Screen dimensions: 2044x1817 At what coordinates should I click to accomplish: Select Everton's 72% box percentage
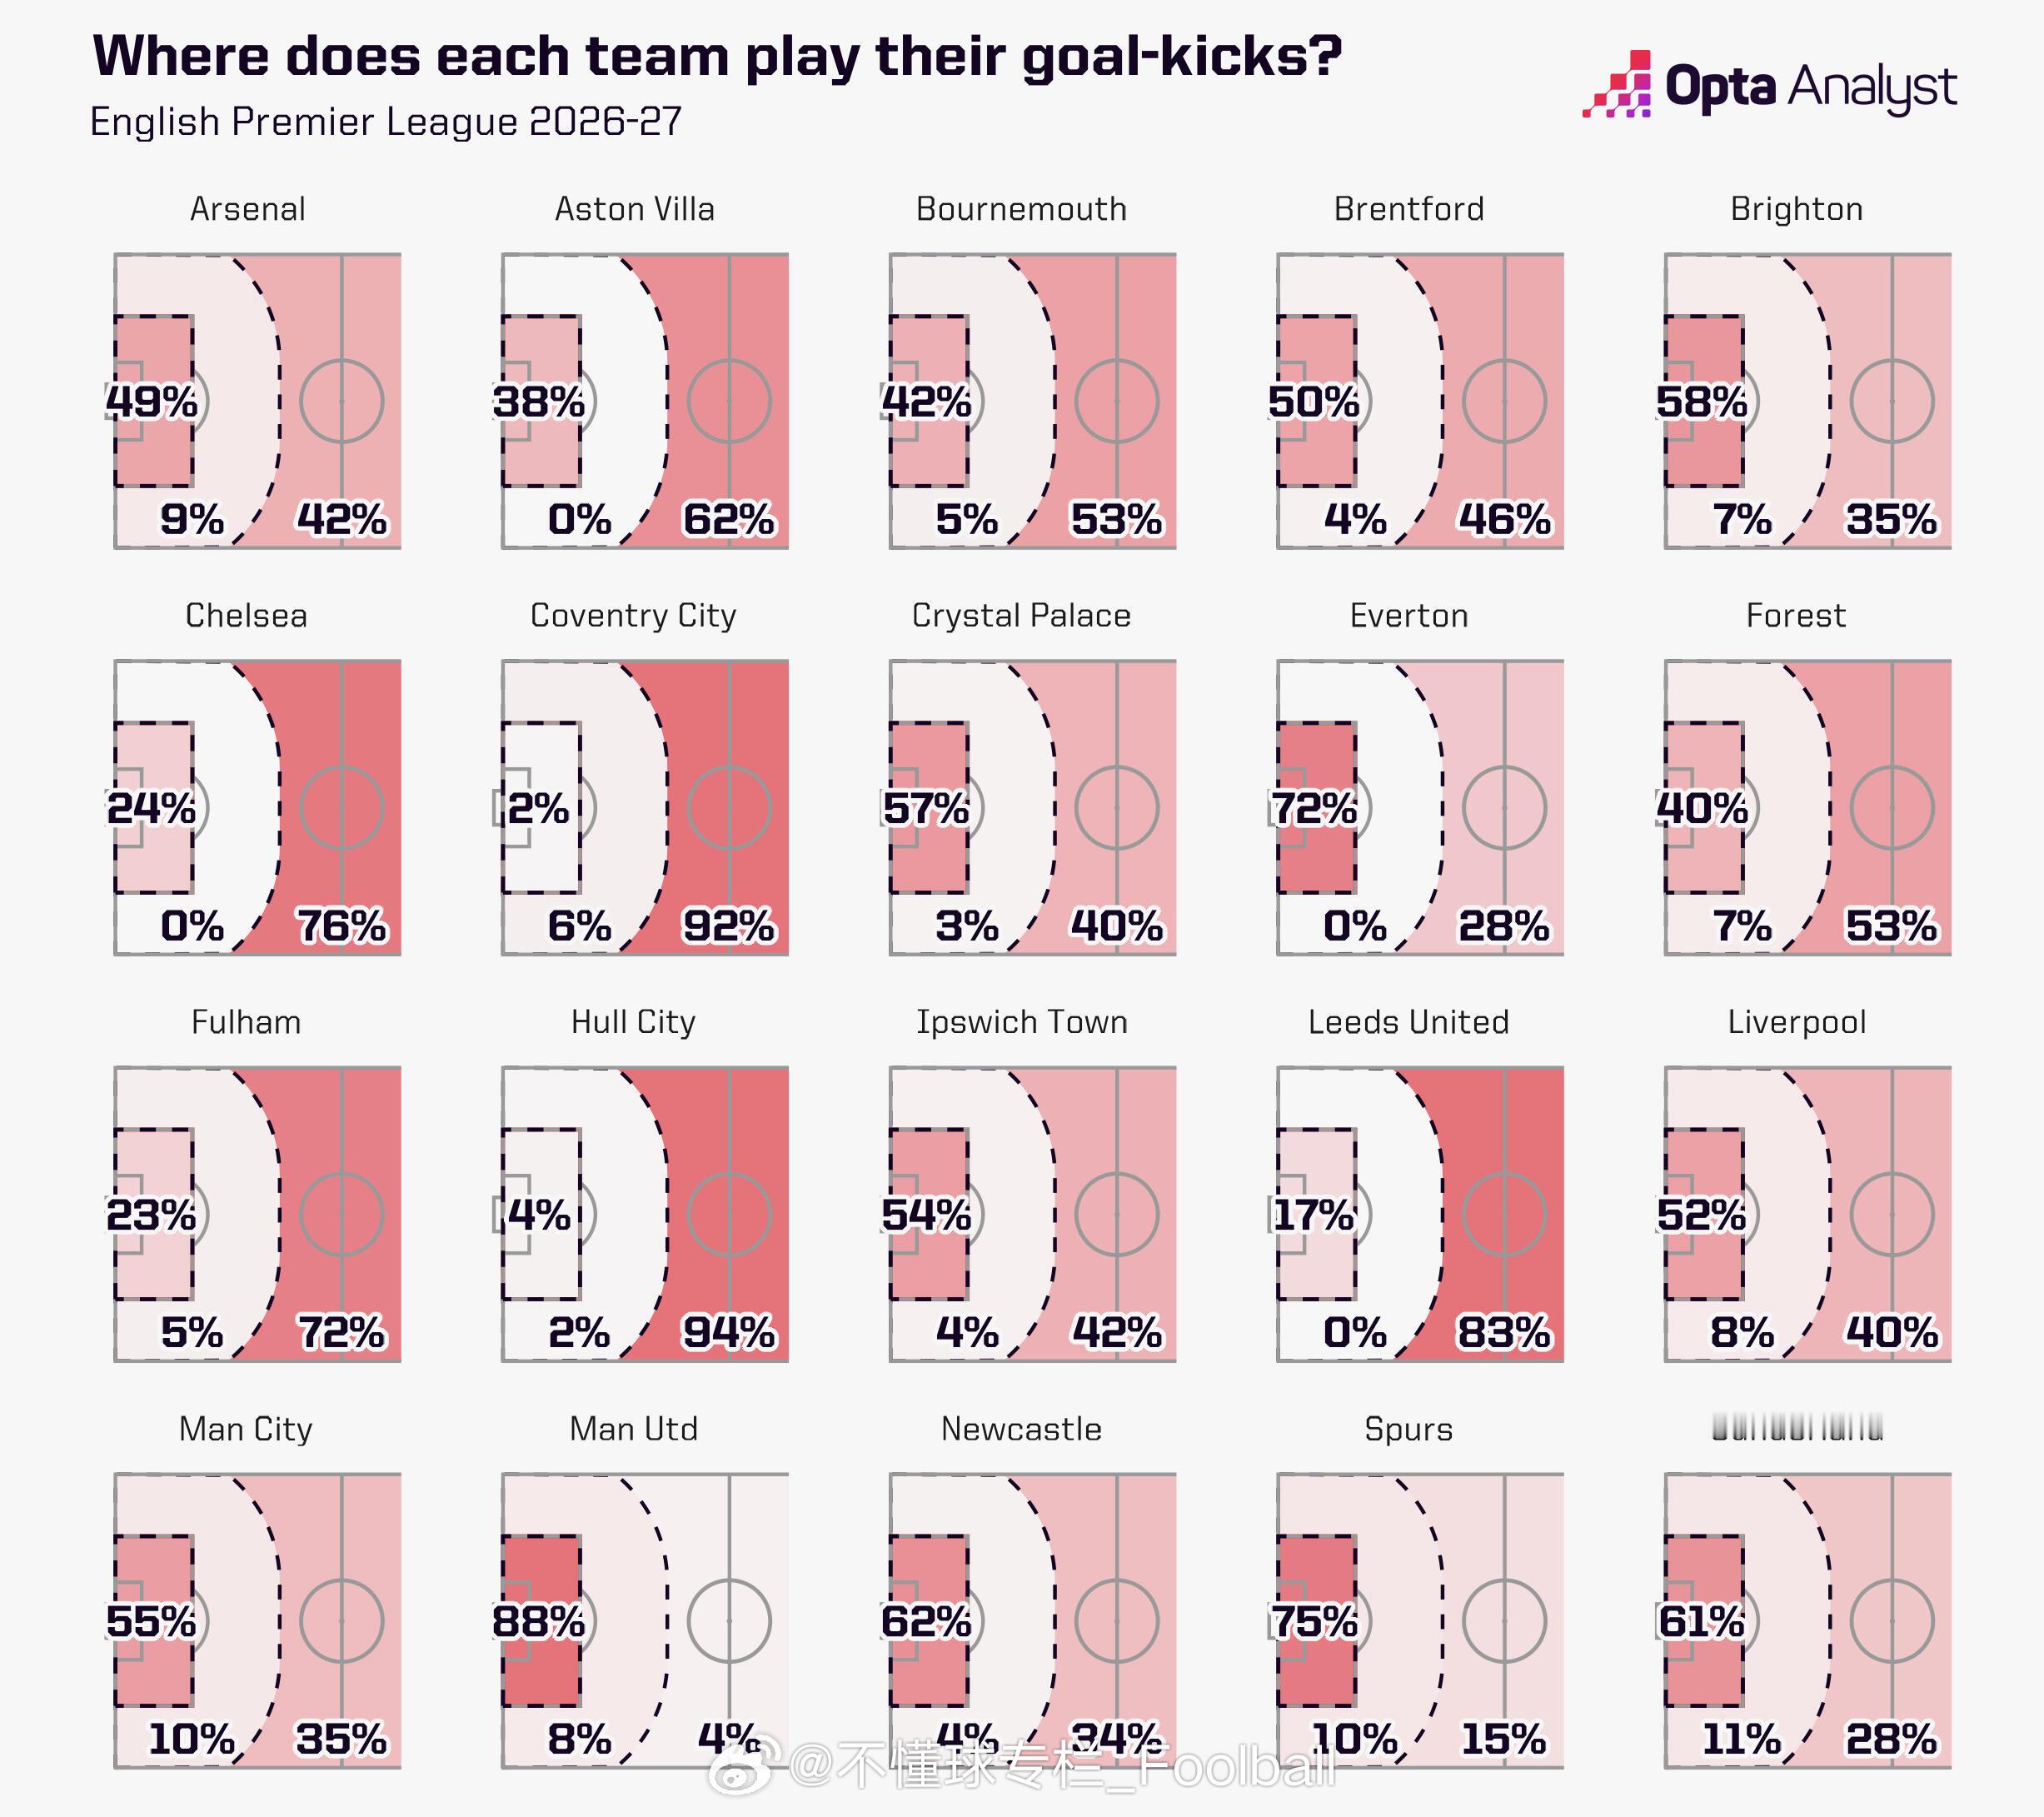[x=1314, y=808]
